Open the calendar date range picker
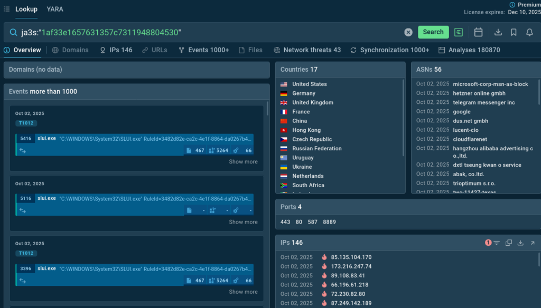This screenshot has height=308, width=541. tap(478, 32)
